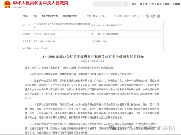The height and width of the screenshot is (135, 181).
Task: Click the magnifier search icon
Action: (126, 4)
